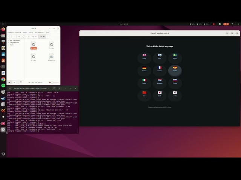Screen dimensions: 241x180
Task: Expand Verkko in sidebar tree
Action: tap(8, 45)
